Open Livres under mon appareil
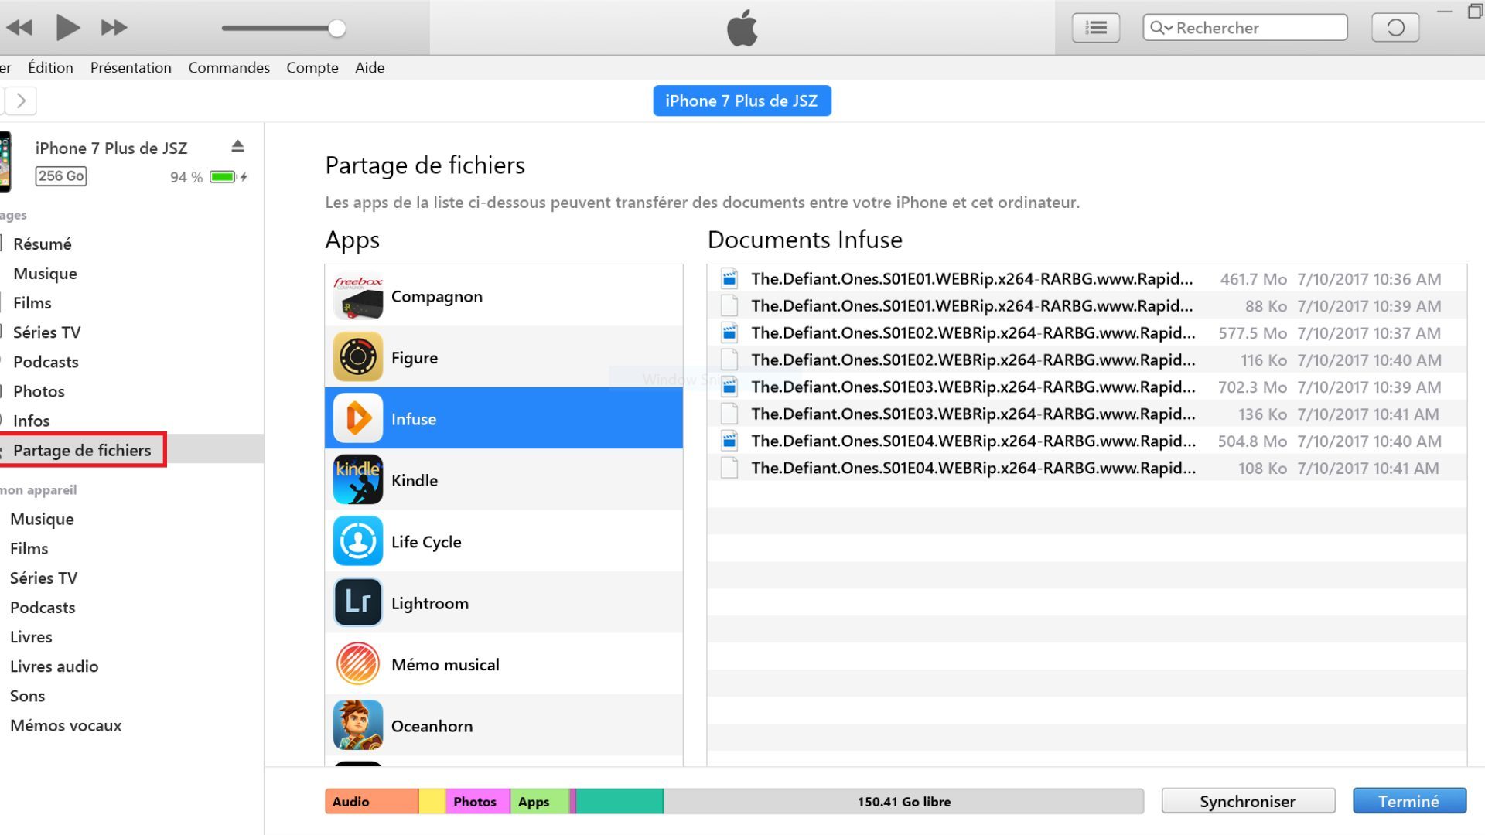1485x835 pixels. coord(31,637)
